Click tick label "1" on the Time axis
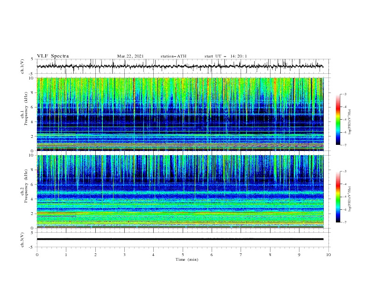 (x=66, y=255)
